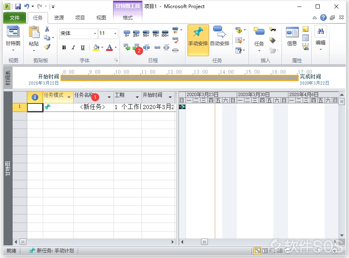Enable 手动安排 manual scheduling
Screen dimensions: 349x258
(198, 40)
